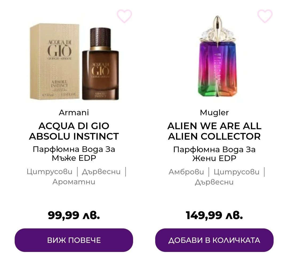Select the Цитрусови tag under Mugler

click(x=236, y=172)
